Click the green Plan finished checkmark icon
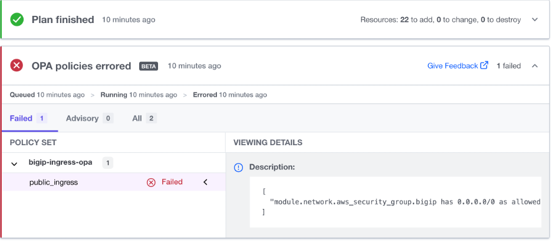This screenshot has width=552, height=242. tap(17, 19)
